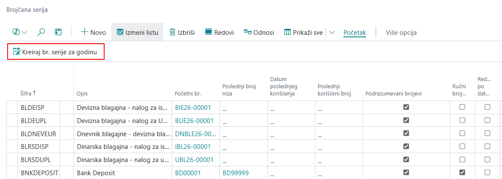Click Datum poslednjeg korišćenja column header
The image size is (502, 179).
284,86
